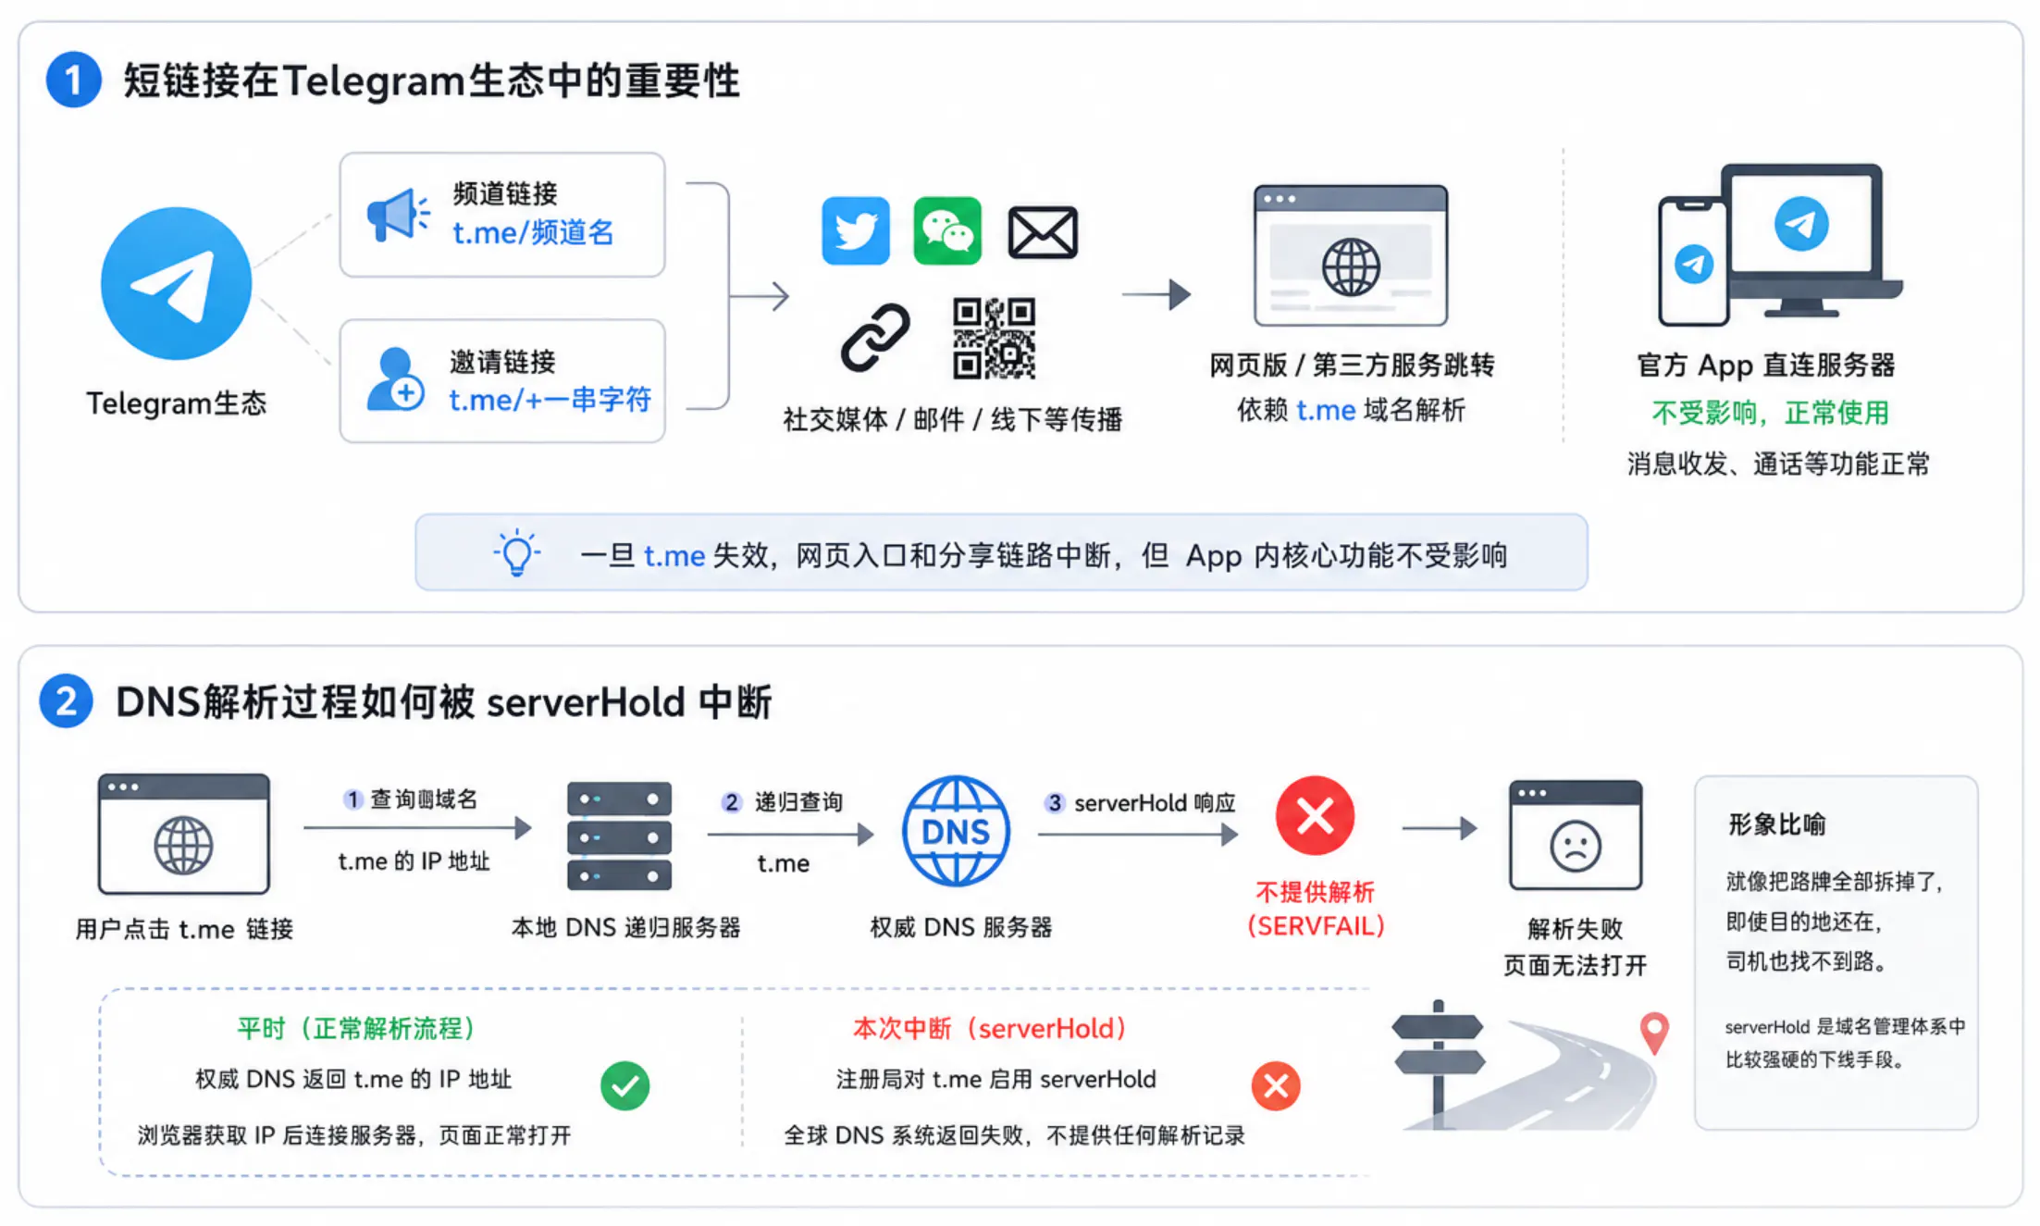Viewport: 2040px width, 1226px height.
Task: Click the 权威 DNS 服务器 caption
Action: coord(961,927)
